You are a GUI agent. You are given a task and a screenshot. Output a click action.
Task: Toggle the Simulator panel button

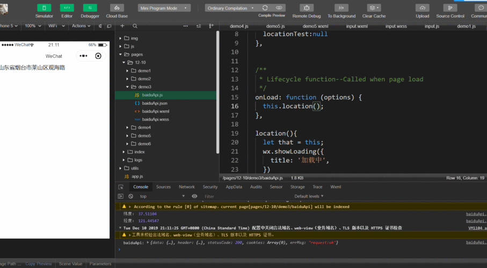[44, 8]
